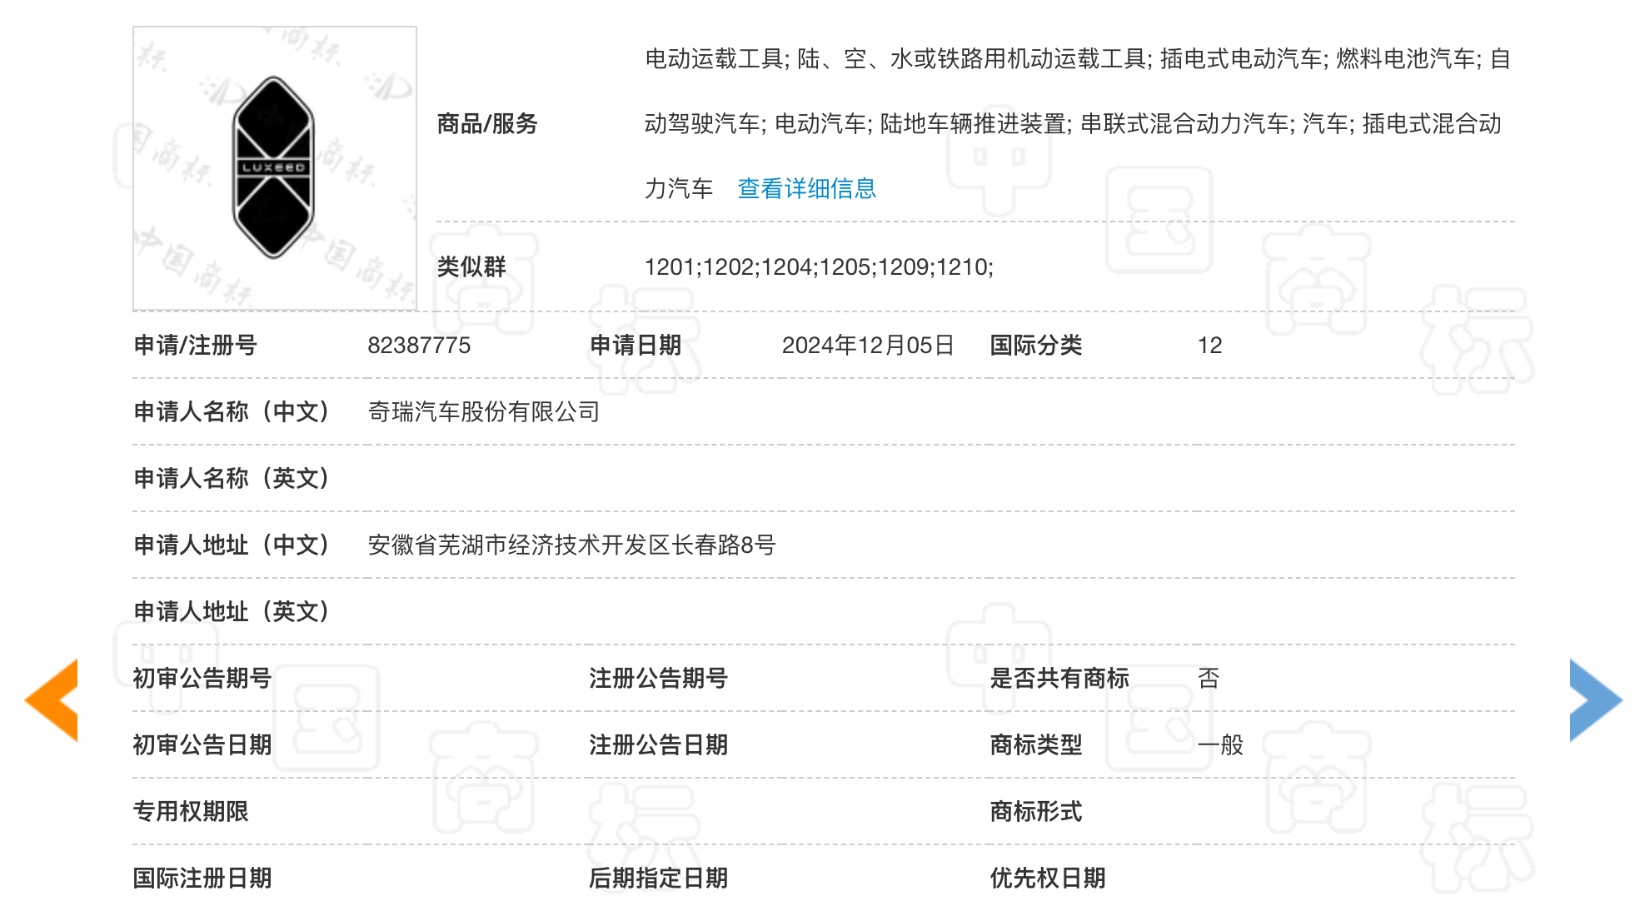View the LUXEED trademark image
Image resolution: width=1645 pixels, height=906 pixels.
pyautogui.click(x=275, y=168)
